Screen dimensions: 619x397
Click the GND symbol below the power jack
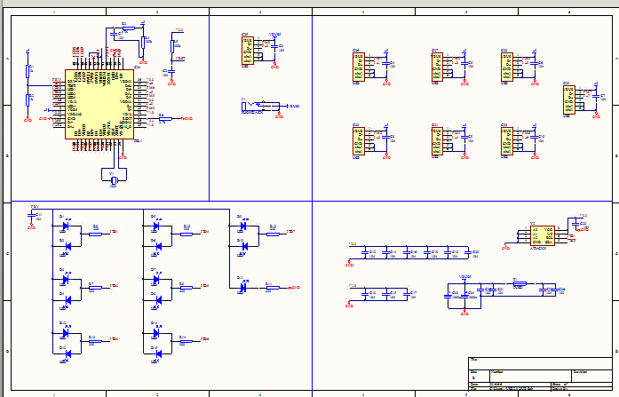point(279,115)
